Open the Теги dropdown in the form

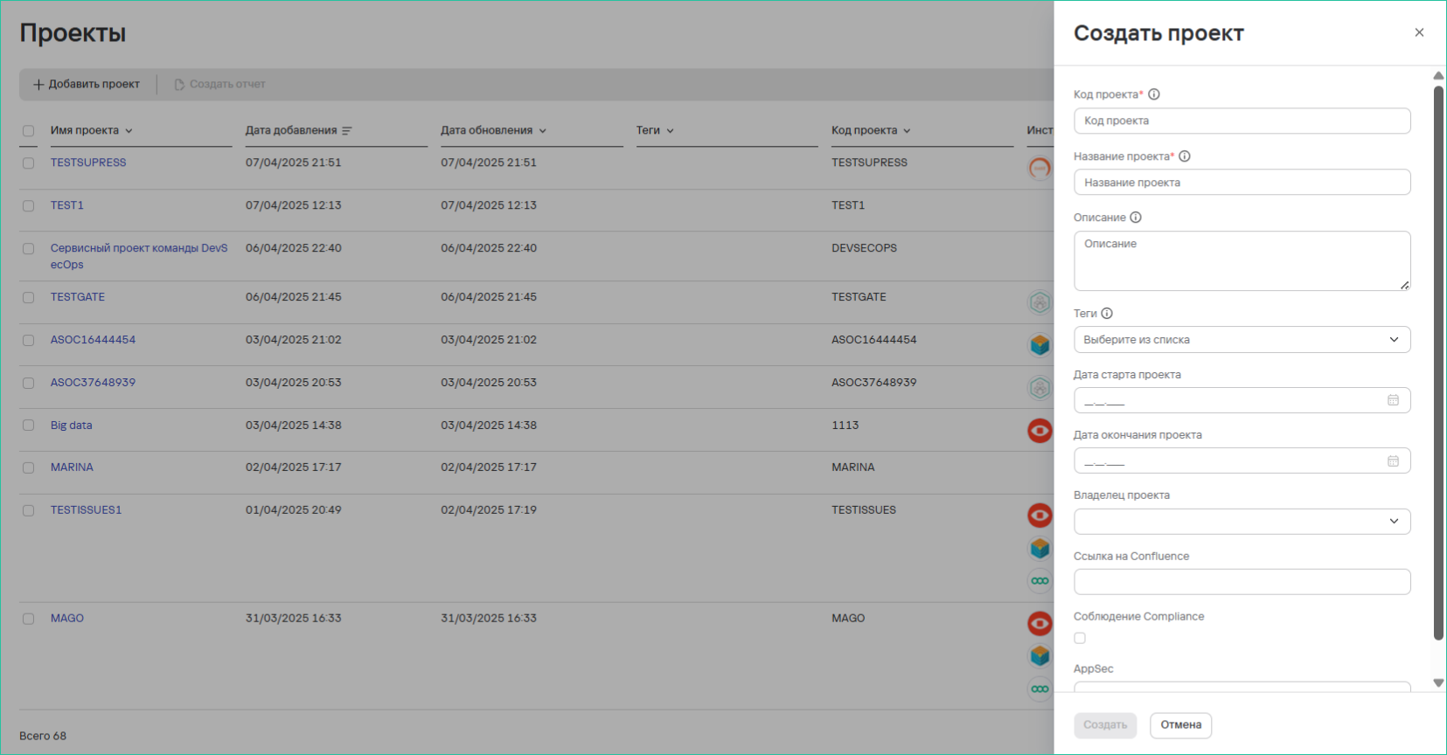click(1242, 340)
